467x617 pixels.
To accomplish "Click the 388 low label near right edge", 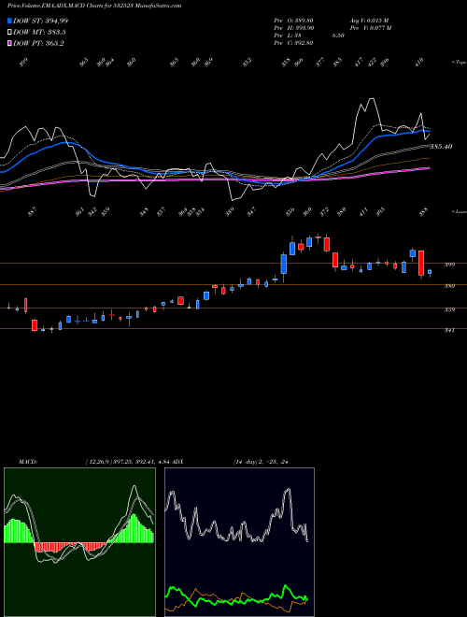I will 423,211.
